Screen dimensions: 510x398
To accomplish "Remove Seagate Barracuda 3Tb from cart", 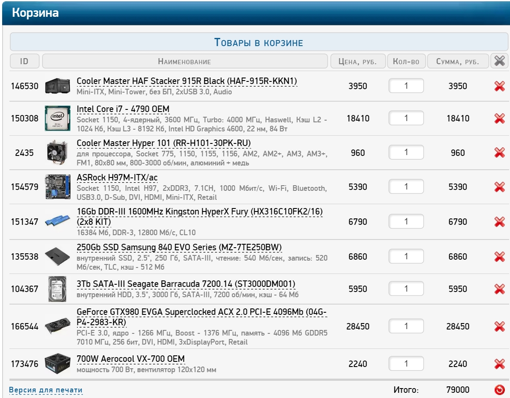I will point(499,289).
